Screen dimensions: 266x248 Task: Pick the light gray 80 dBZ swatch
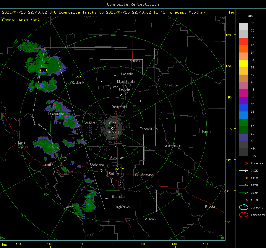244,27
